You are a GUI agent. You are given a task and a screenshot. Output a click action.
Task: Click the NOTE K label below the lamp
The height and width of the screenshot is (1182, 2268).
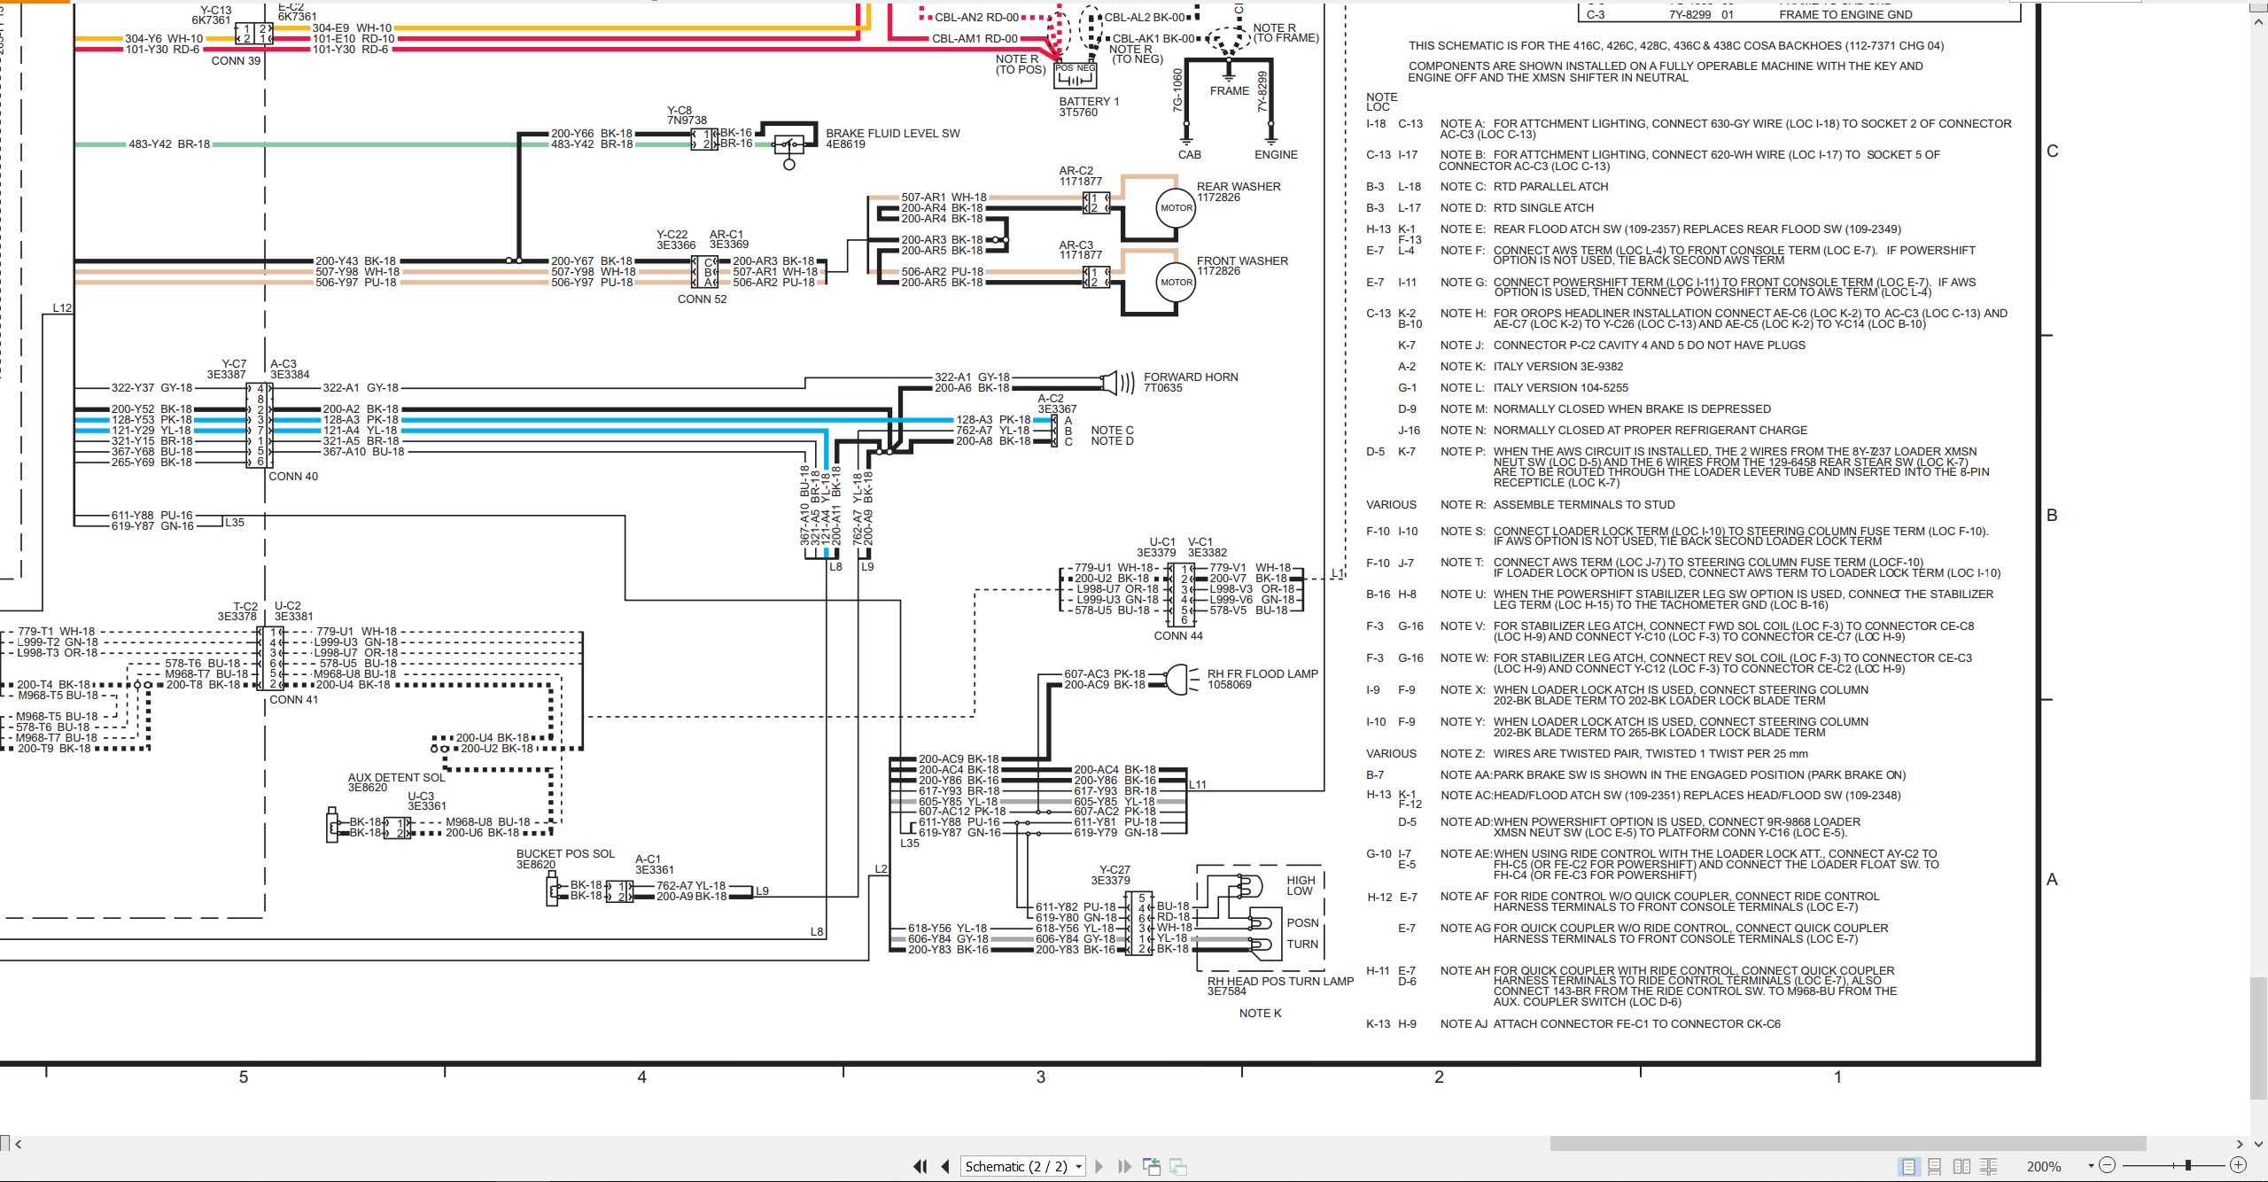[x=1260, y=1013]
